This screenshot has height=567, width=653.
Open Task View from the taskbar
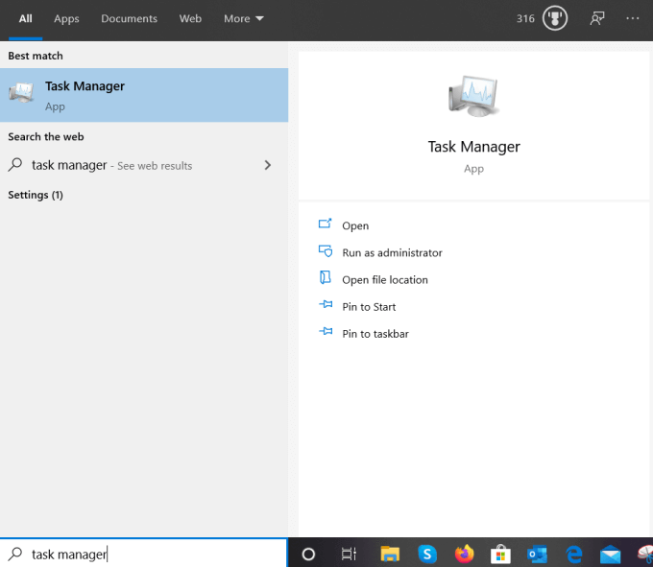[349, 554]
